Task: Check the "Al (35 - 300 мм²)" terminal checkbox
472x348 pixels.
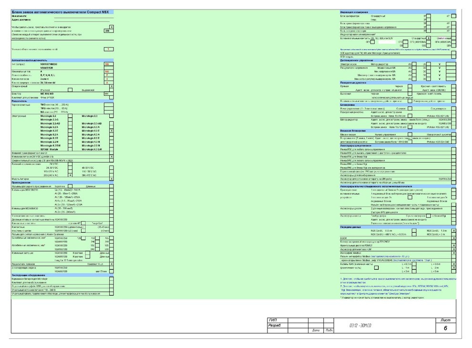Action: [x=112, y=208]
